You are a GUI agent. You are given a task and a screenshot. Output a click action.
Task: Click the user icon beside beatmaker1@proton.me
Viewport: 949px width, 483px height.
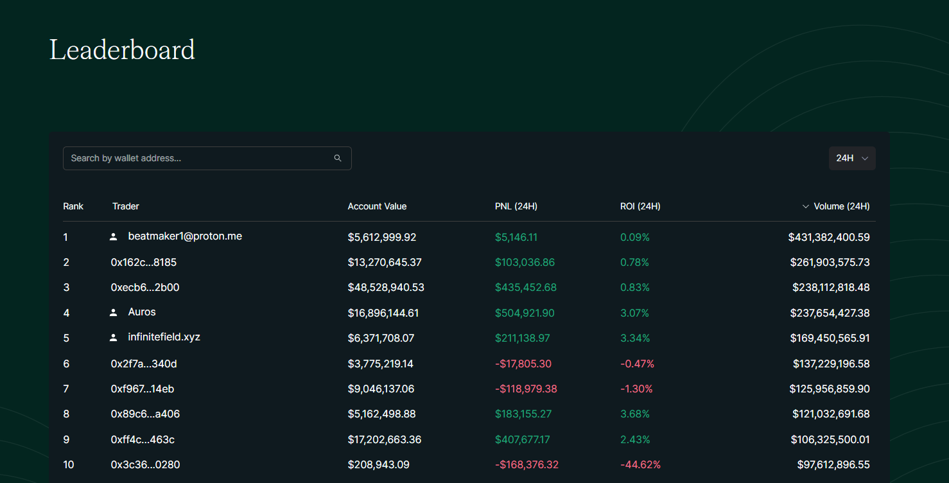pyautogui.click(x=114, y=236)
